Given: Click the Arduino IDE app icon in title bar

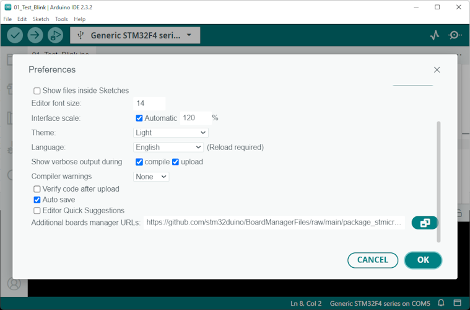Looking at the screenshot, I should click(x=8, y=7).
